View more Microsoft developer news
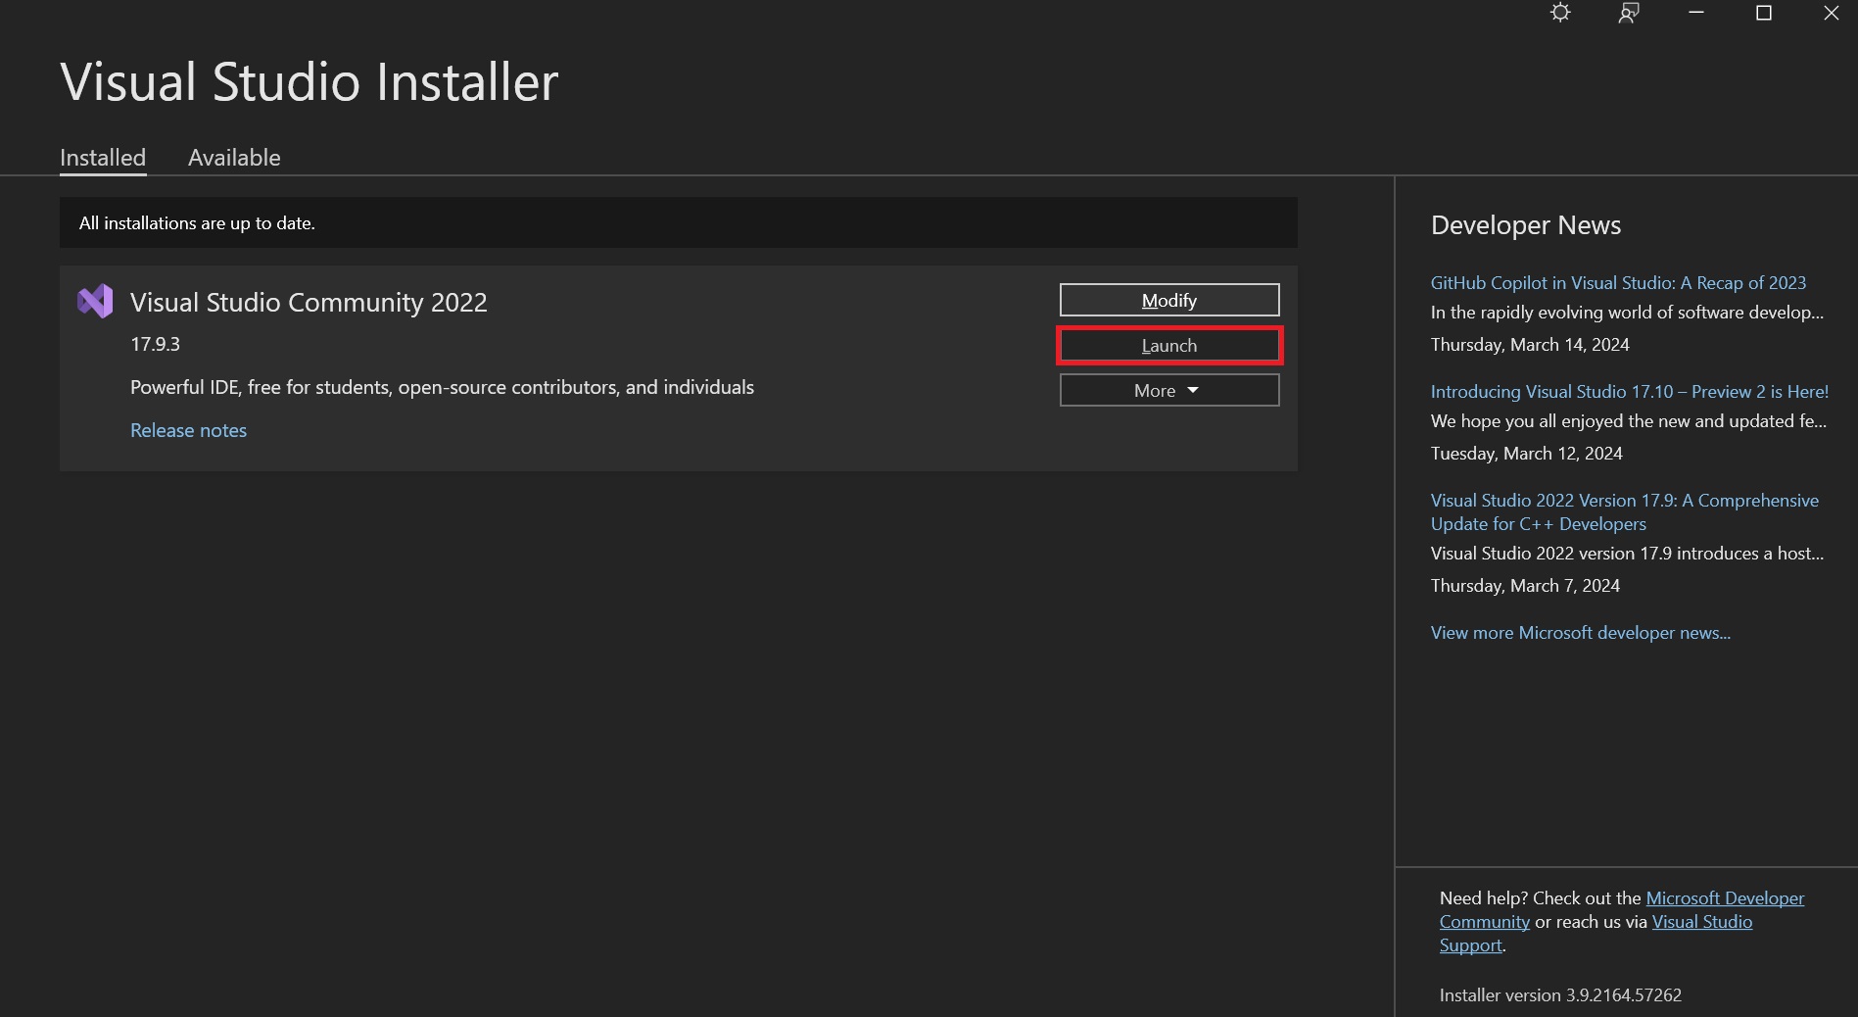The height and width of the screenshot is (1017, 1858). [1580, 632]
